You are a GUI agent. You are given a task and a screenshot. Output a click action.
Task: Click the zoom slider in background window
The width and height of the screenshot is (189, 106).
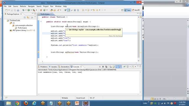[x=174, y=99]
